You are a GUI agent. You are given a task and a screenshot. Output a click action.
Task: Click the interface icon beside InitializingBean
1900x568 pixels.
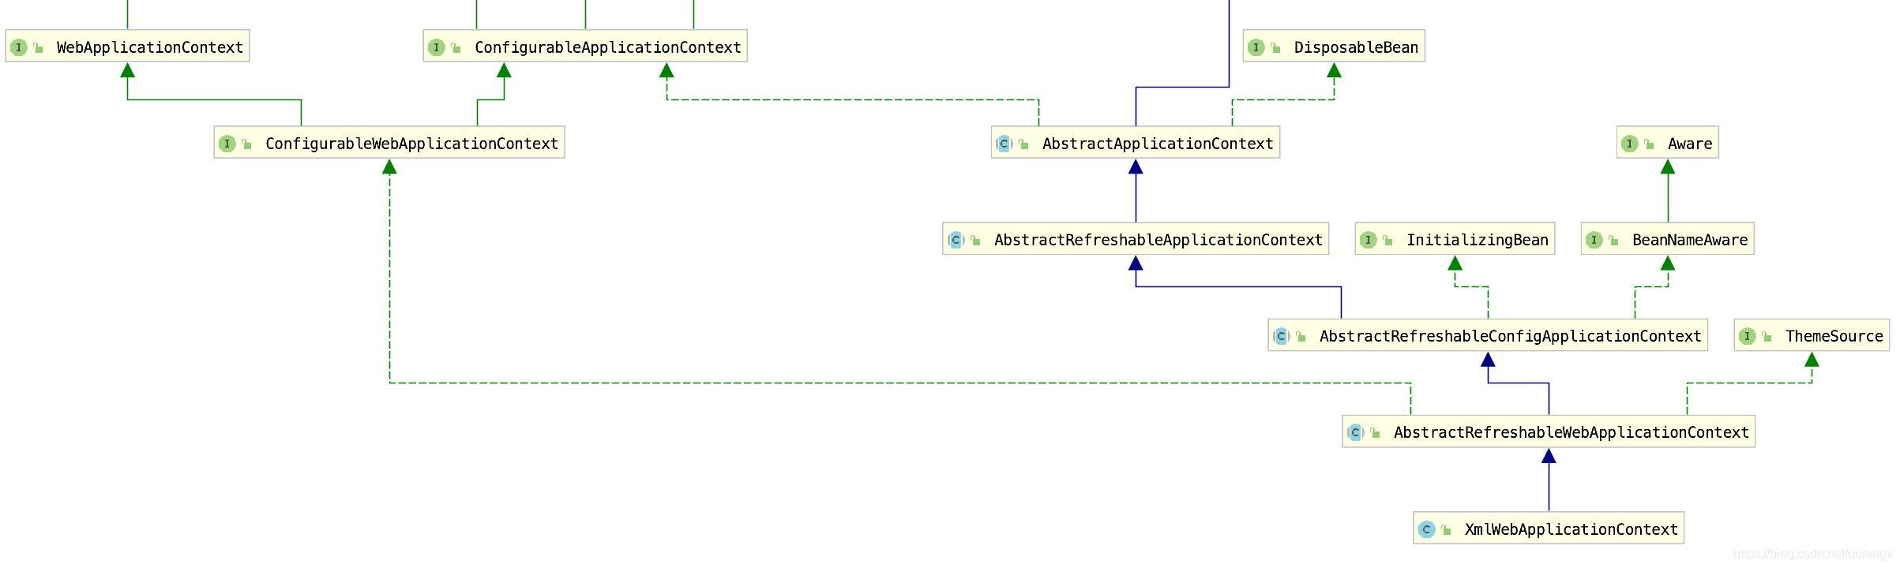coord(1369,240)
